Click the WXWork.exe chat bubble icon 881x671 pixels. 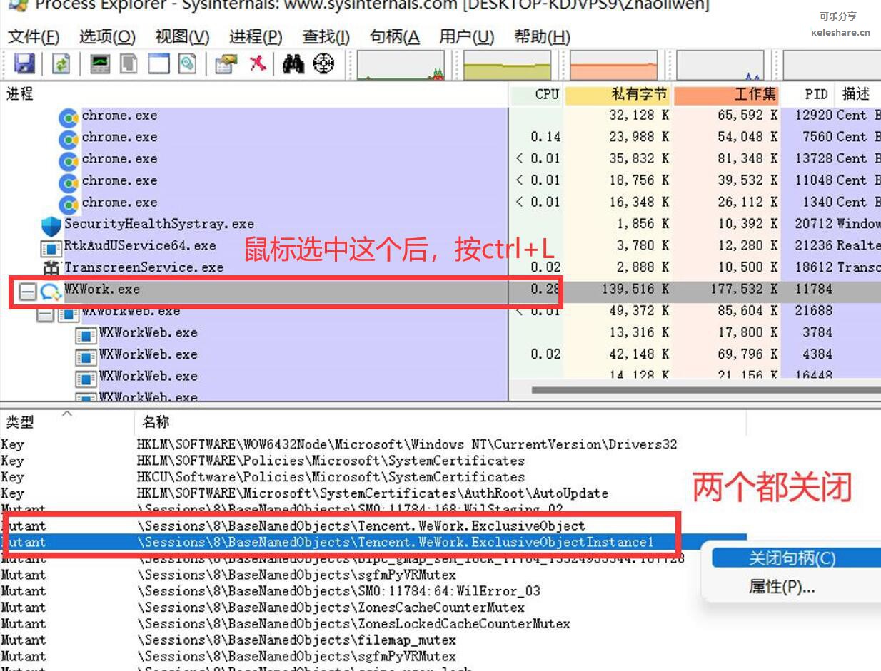point(50,291)
